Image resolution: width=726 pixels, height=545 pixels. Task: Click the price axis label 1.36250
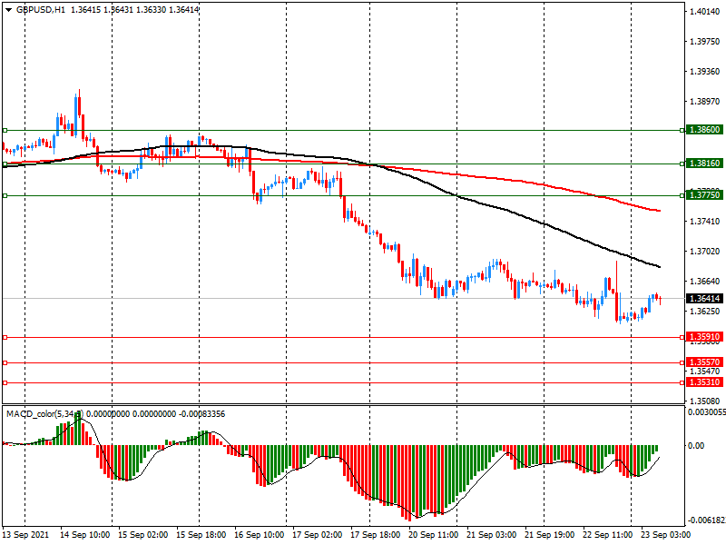click(x=705, y=312)
